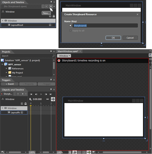Screen dimensions: 152x154
Task: Switch to MainWindow.xaml tab
Action: click(68, 51)
